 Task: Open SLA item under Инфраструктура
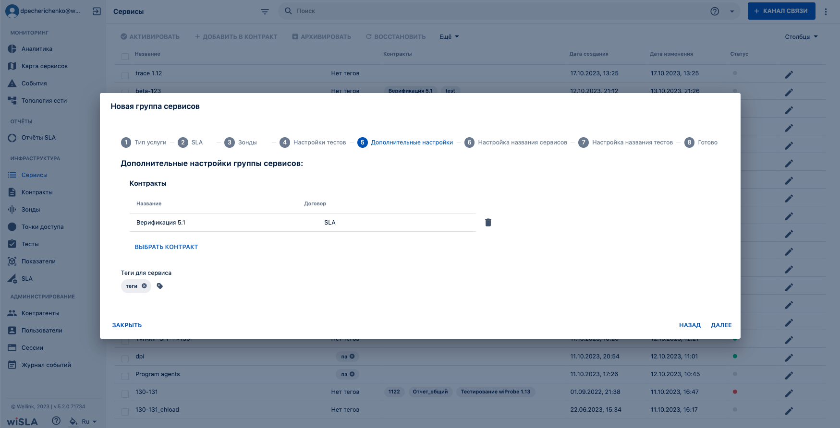click(27, 279)
